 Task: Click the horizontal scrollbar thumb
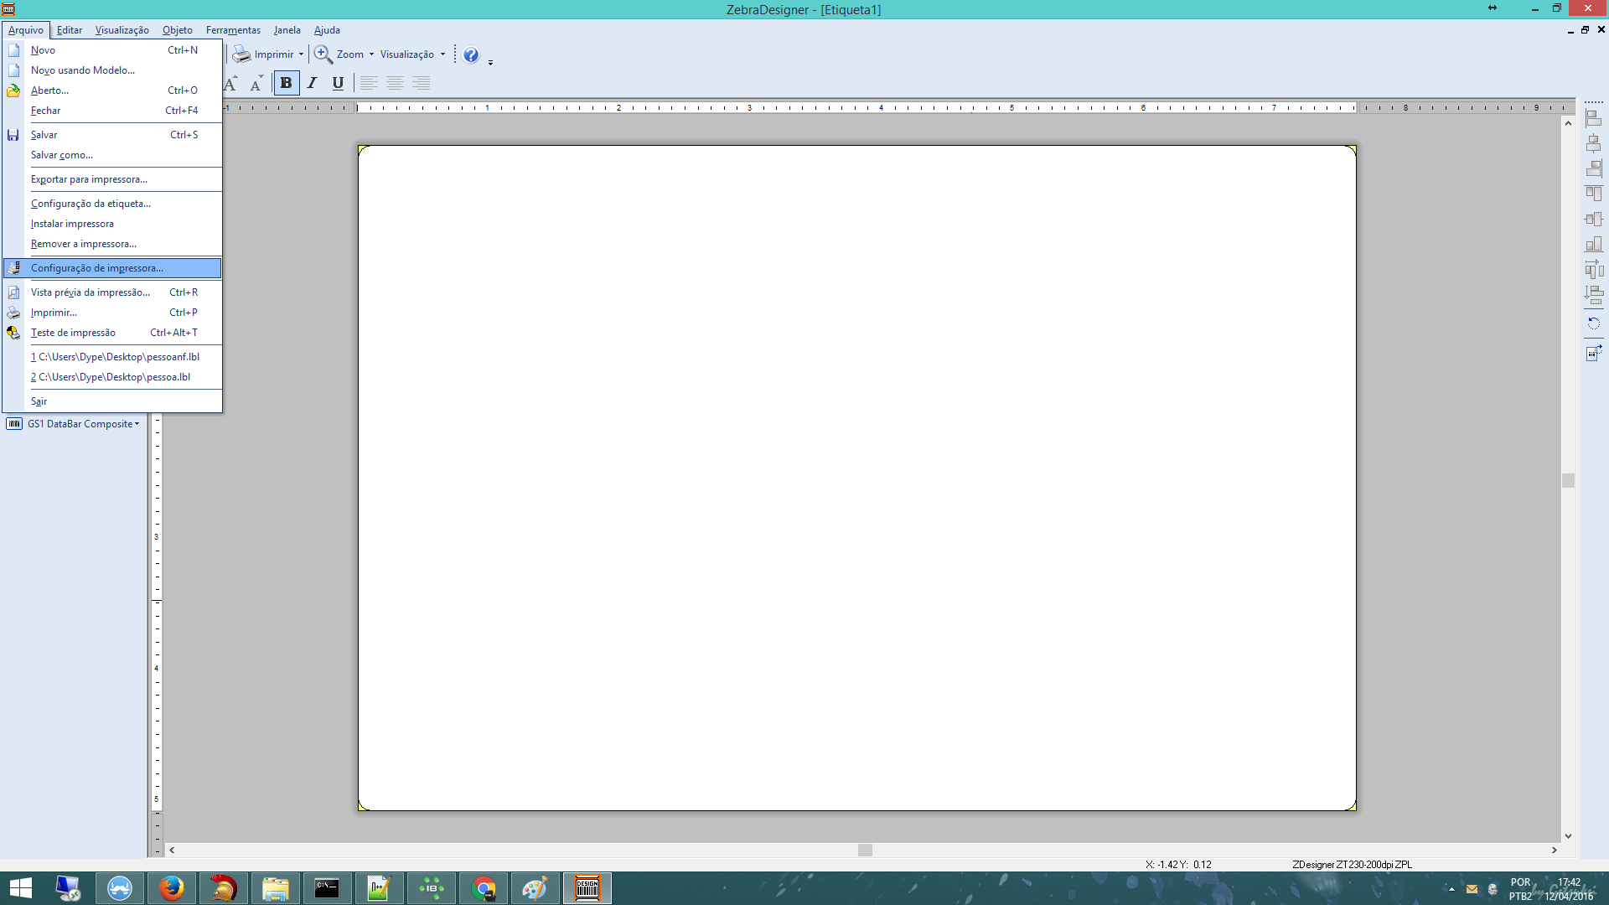coord(865,850)
